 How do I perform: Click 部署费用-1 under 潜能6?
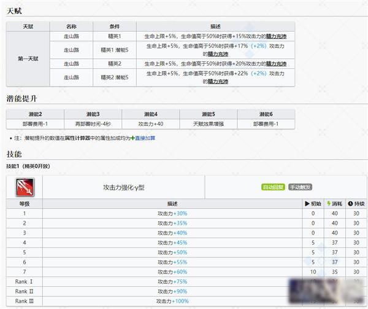point(266,124)
